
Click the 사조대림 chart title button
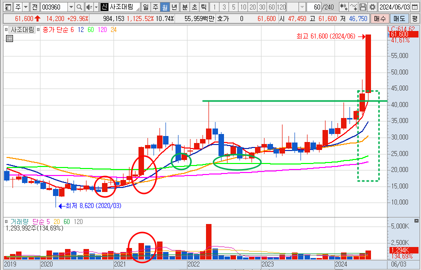(22, 30)
